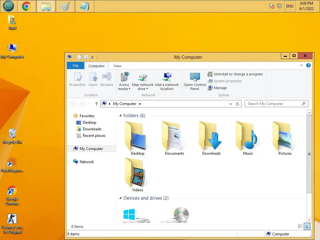
Task: Click Network in the navigation pane
Action: [84, 162]
